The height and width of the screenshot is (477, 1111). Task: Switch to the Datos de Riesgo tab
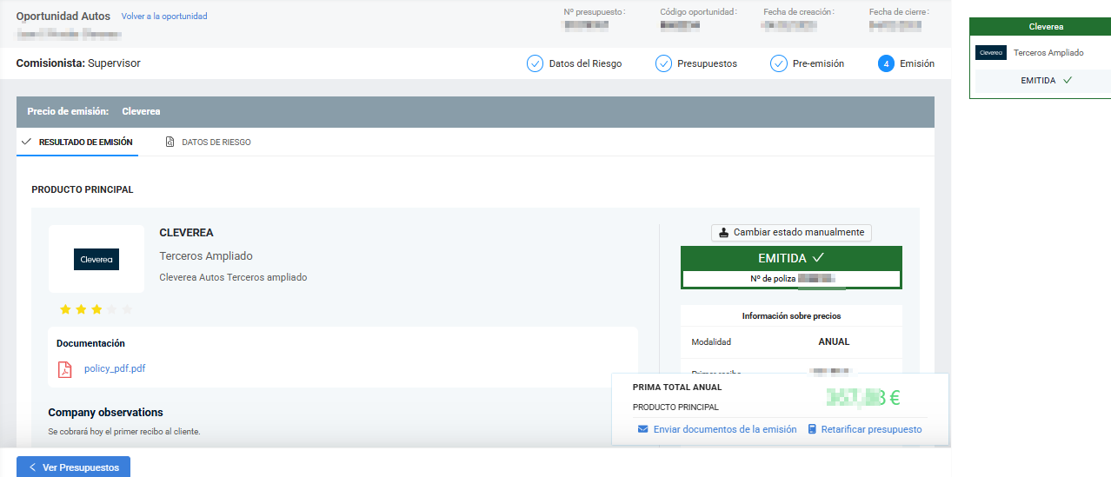[x=209, y=142]
